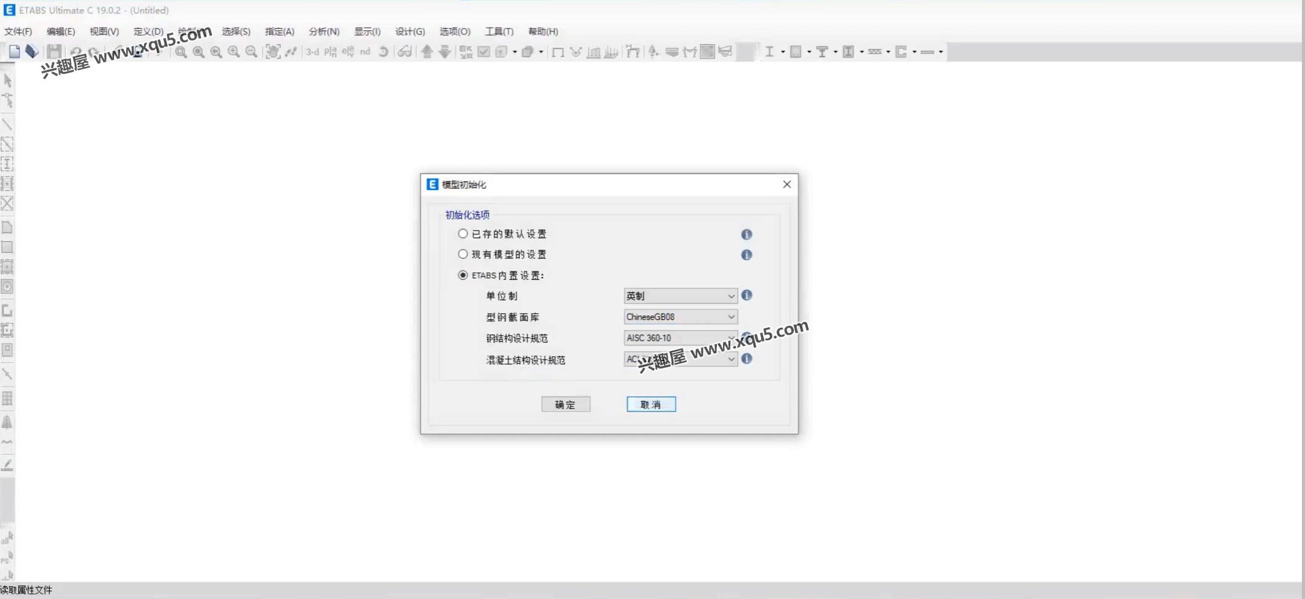Click the 确定 button

[x=565, y=404]
